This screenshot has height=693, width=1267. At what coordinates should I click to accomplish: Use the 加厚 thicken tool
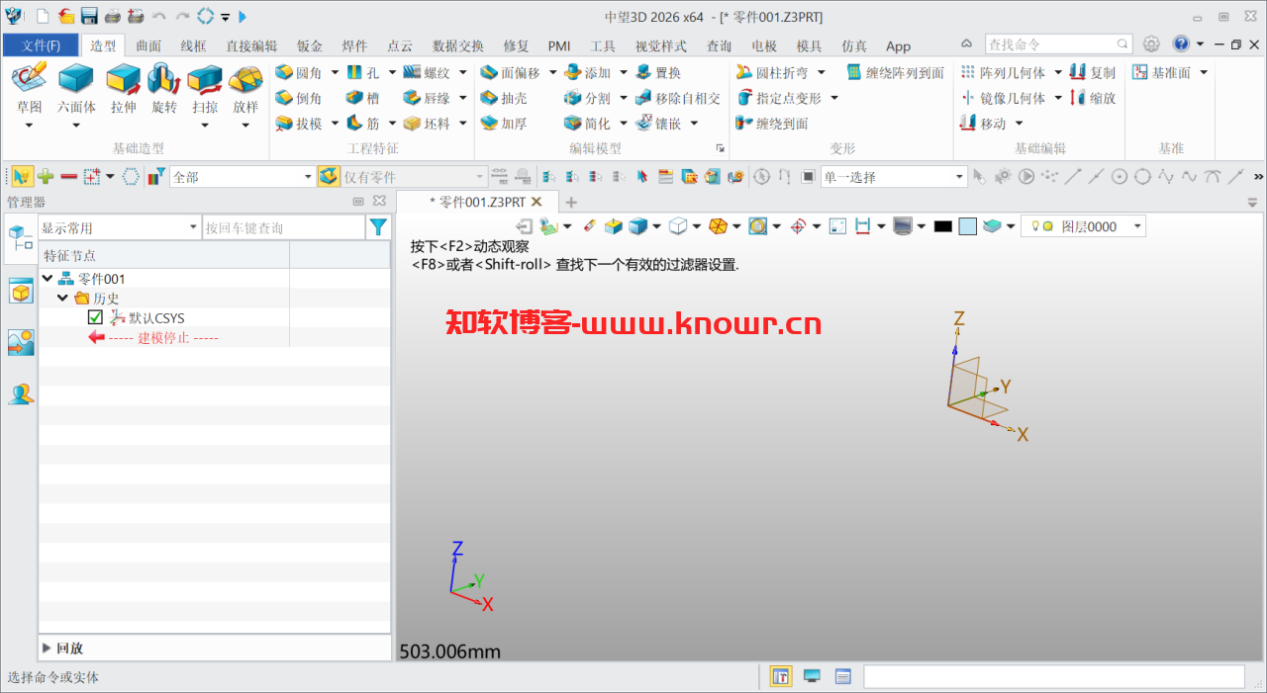click(x=504, y=124)
